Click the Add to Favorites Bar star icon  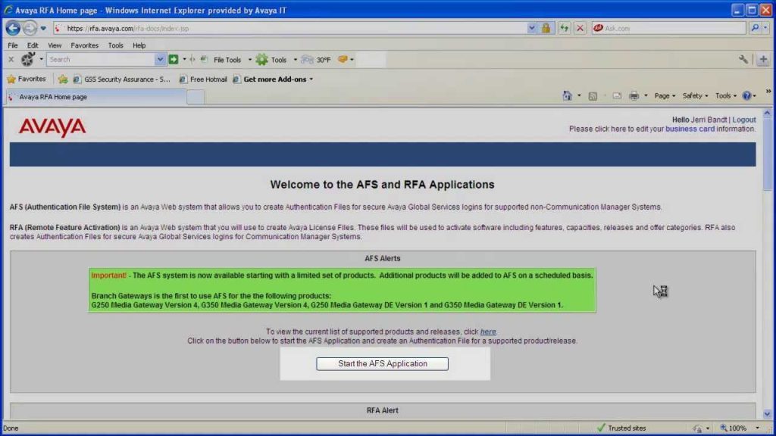click(63, 79)
